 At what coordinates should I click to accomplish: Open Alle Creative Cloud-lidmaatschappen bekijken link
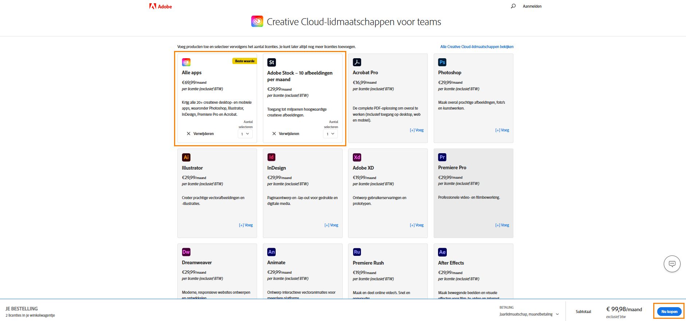point(477,47)
